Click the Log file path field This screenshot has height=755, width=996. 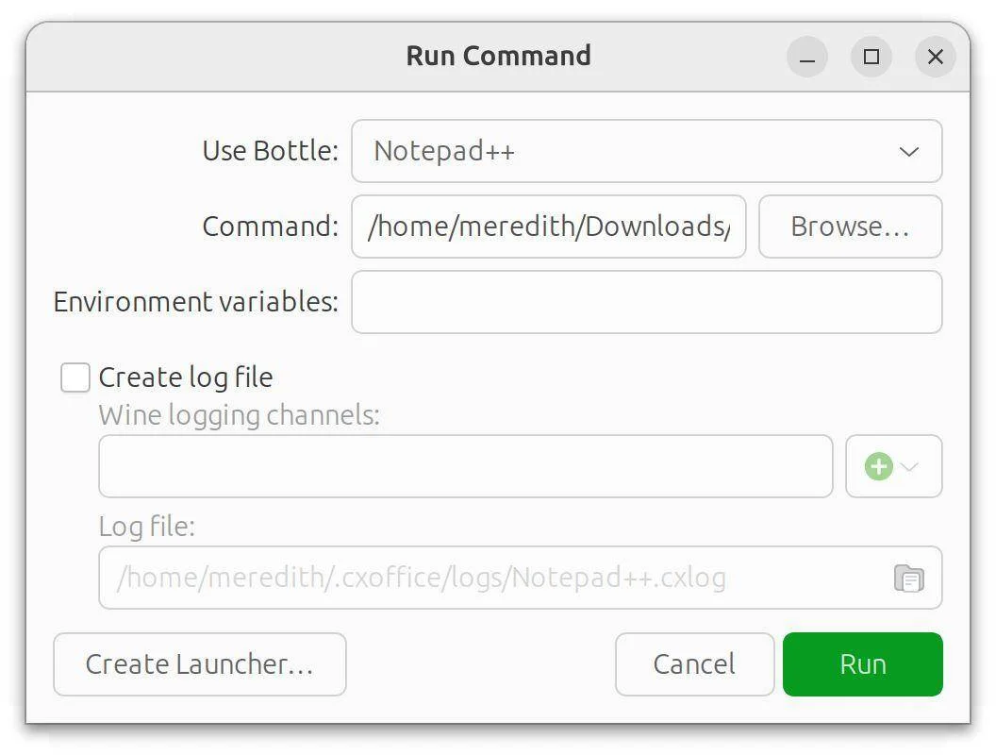coord(490,578)
